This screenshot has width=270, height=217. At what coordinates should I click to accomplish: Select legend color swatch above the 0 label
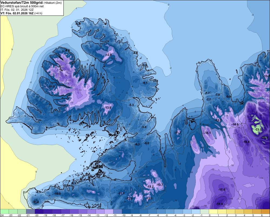tap(213, 211)
